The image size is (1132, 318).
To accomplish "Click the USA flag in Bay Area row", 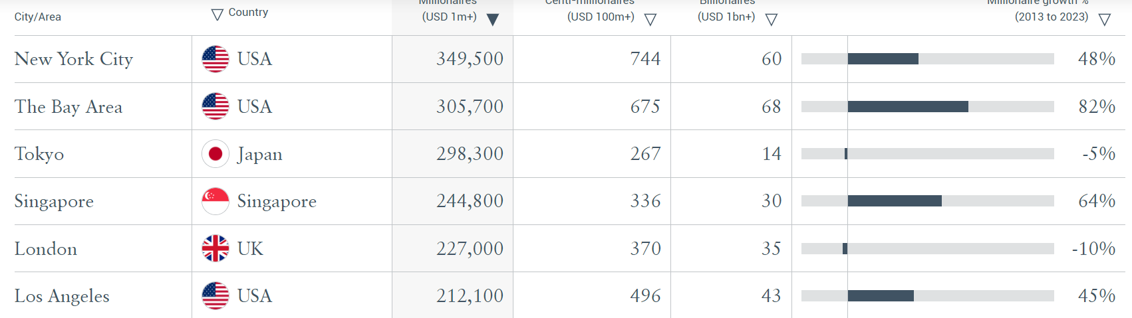I will 215,106.
